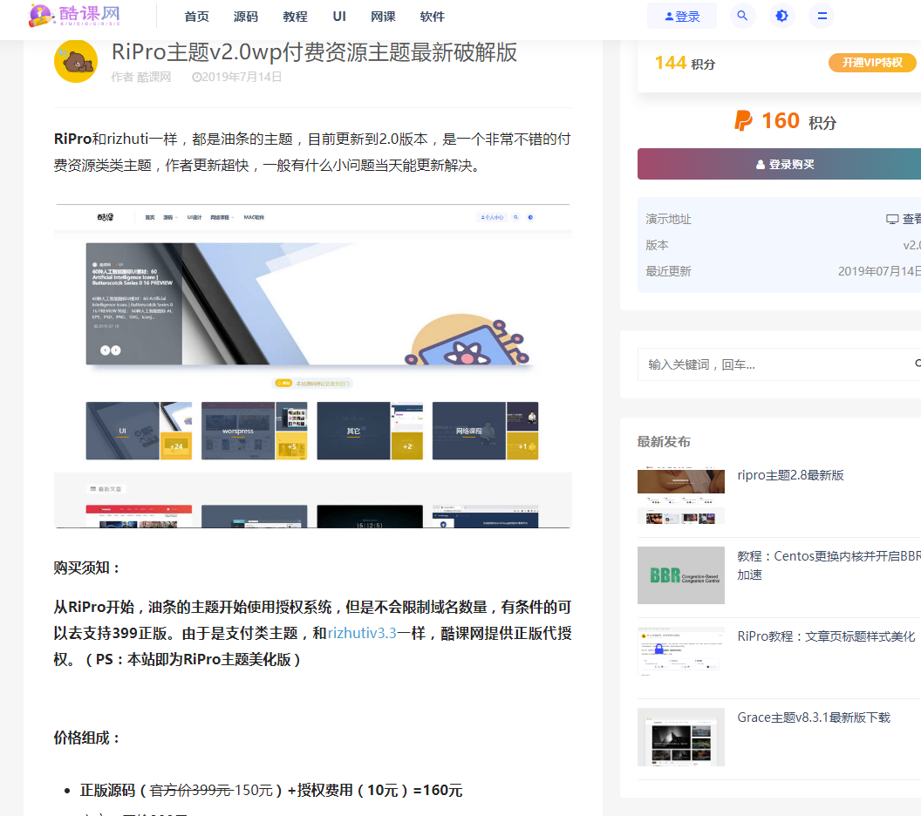Screen dimensions: 921x816
Task: Open the theme preview screenshot image
Action: click(312, 366)
